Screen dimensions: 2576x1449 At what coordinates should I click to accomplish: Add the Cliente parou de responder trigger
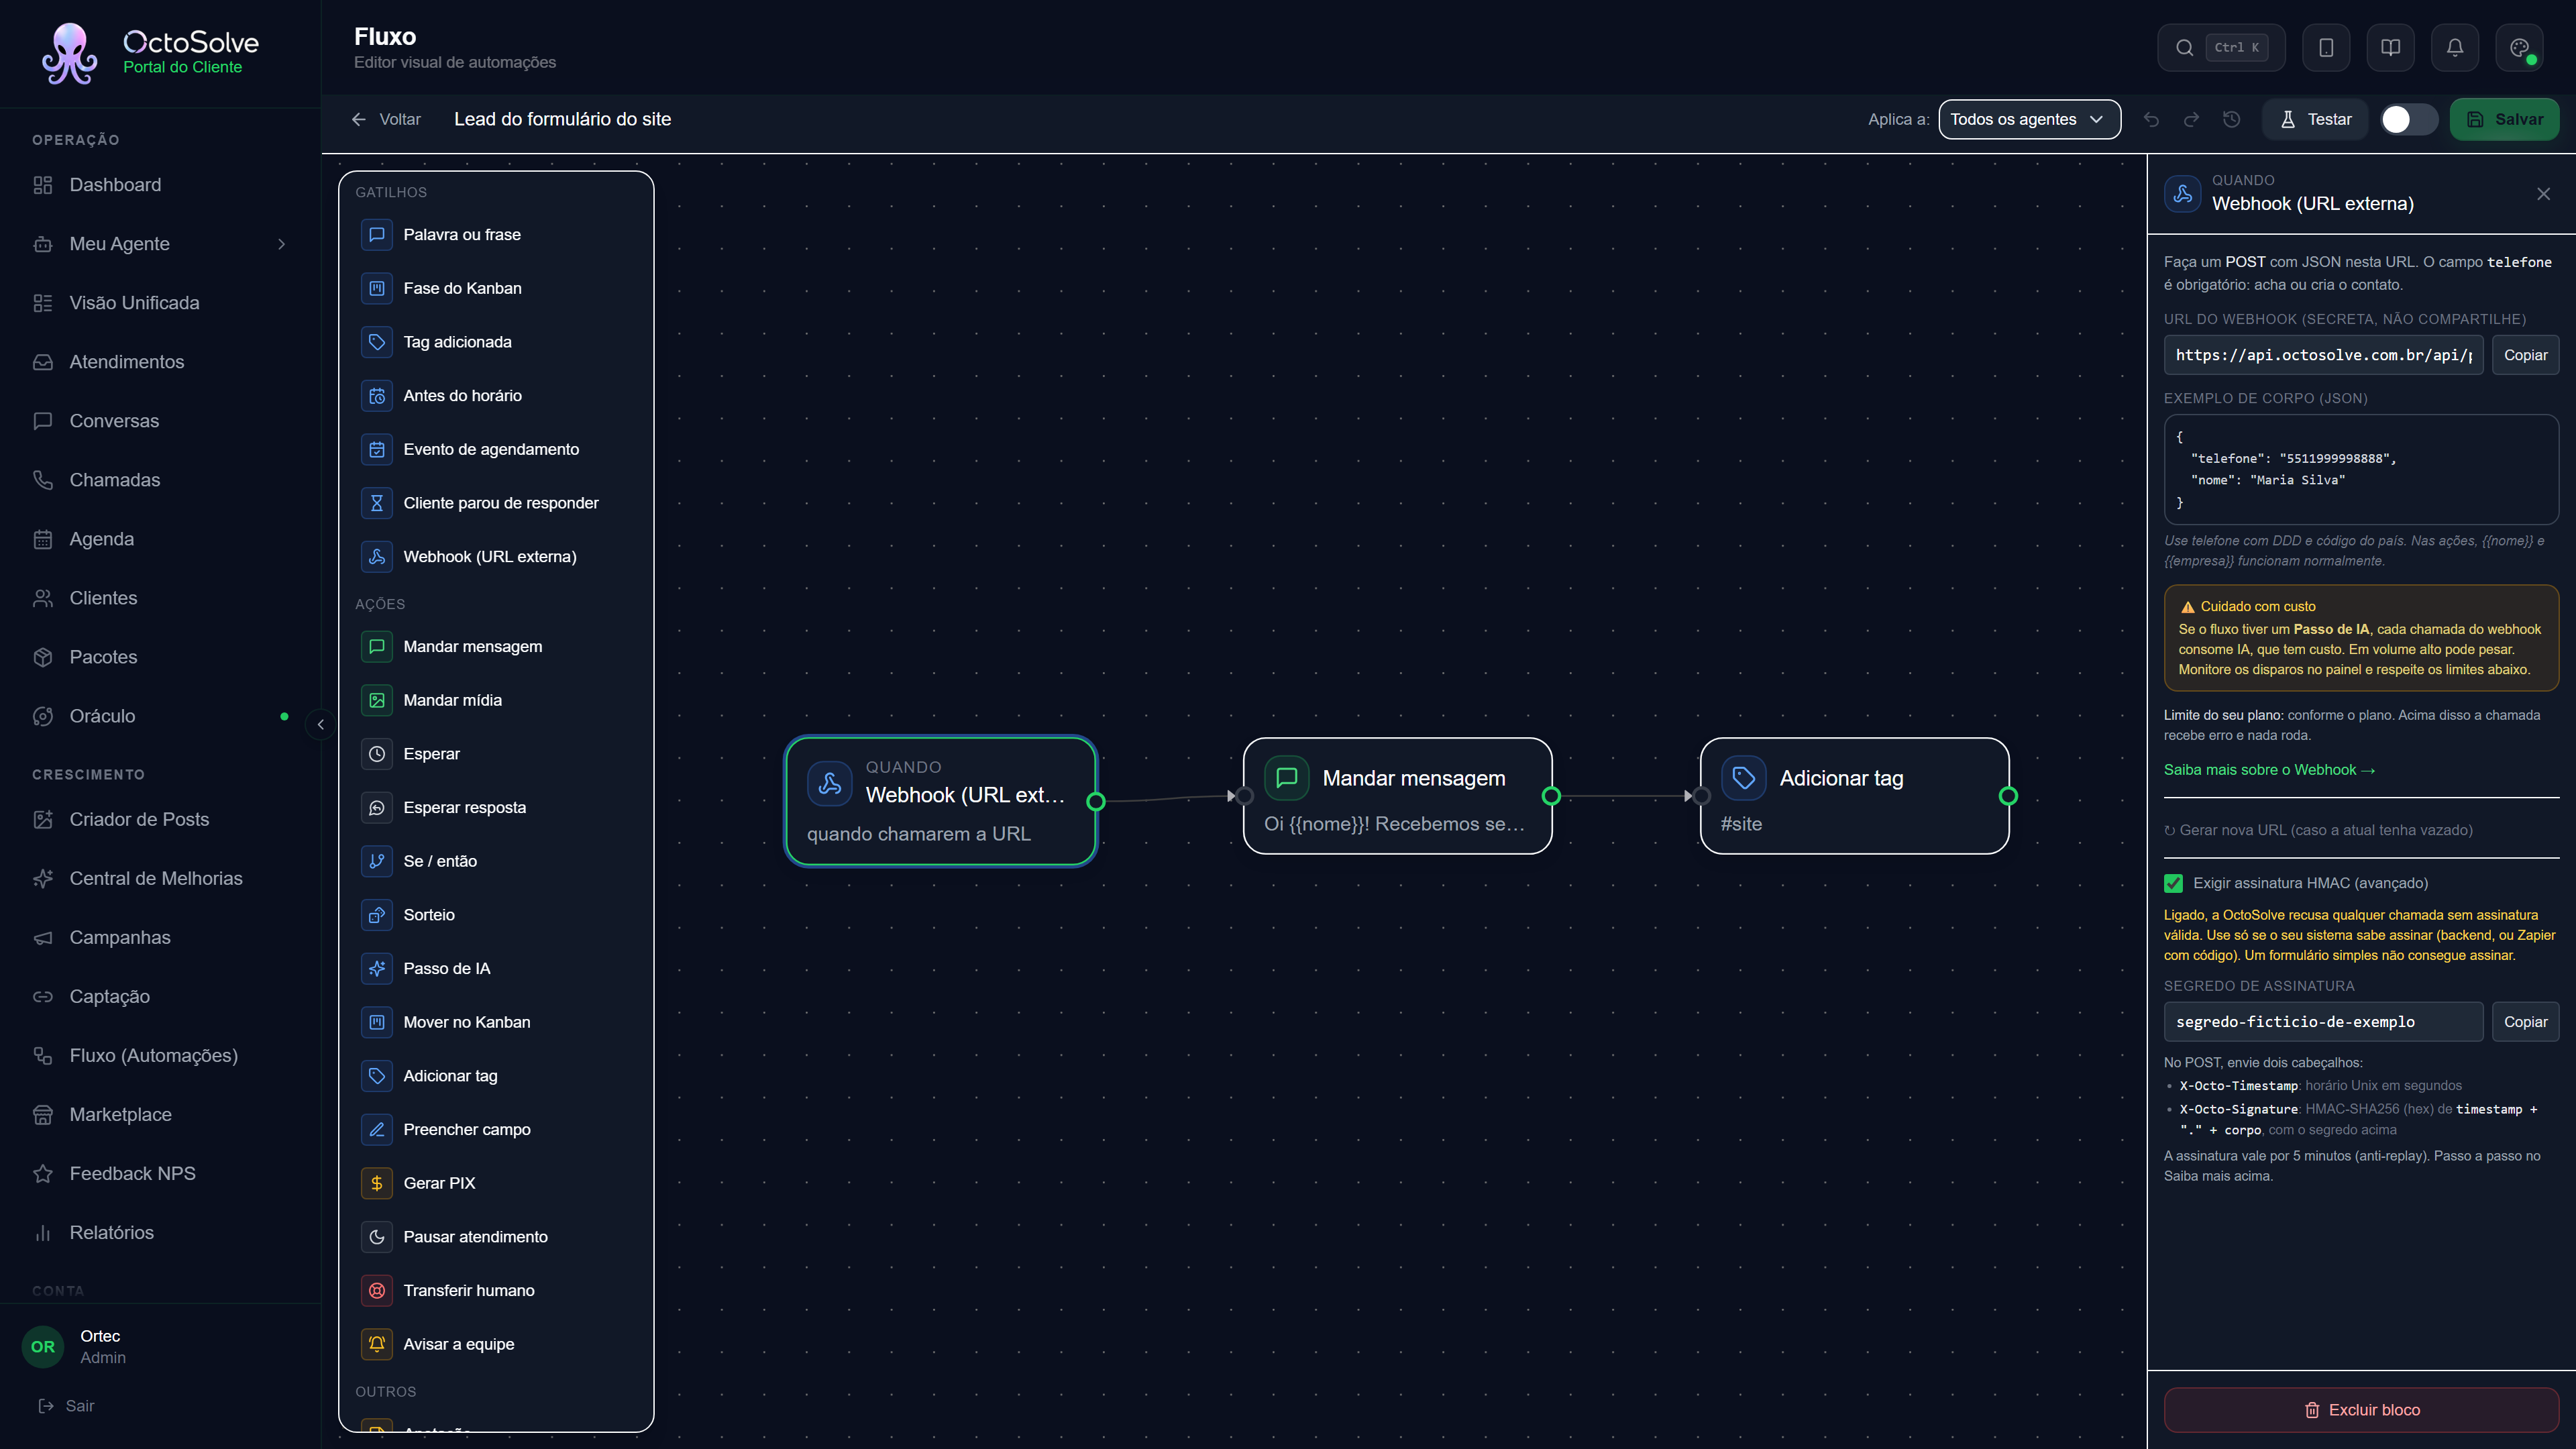tap(496, 503)
